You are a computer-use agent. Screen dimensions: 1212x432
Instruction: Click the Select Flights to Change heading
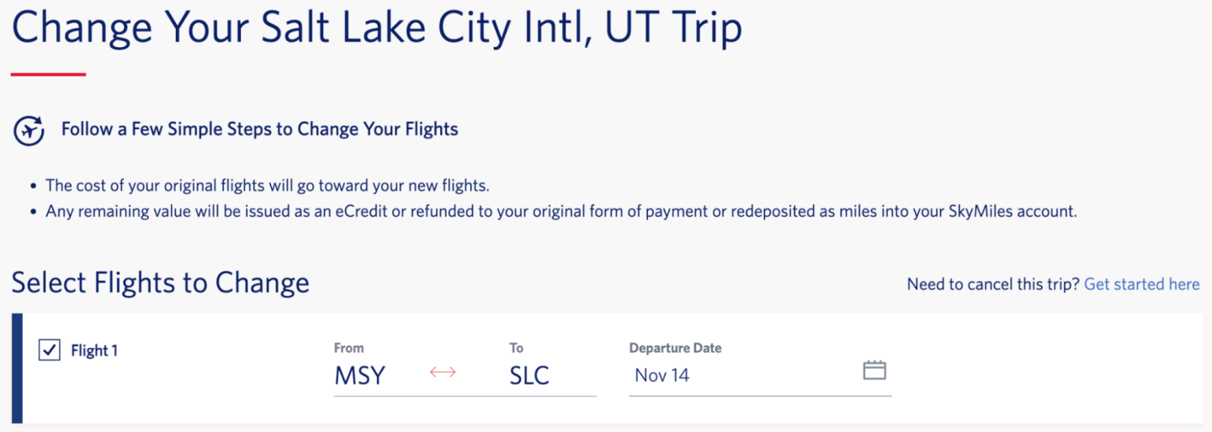(160, 282)
